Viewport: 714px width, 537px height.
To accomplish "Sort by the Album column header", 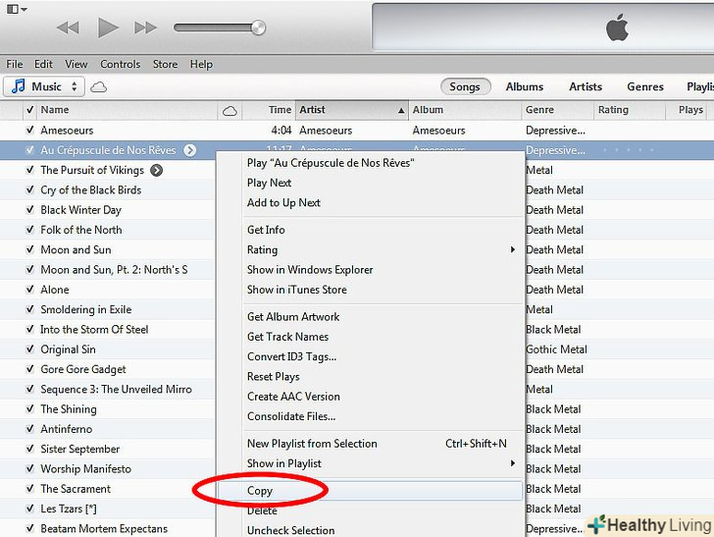I will coord(465,110).
